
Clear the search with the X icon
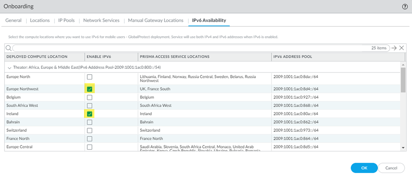point(402,48)
